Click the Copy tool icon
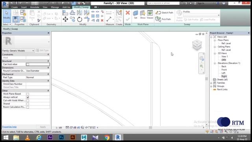Screen dimensions: 252x142 click(72, 19)
